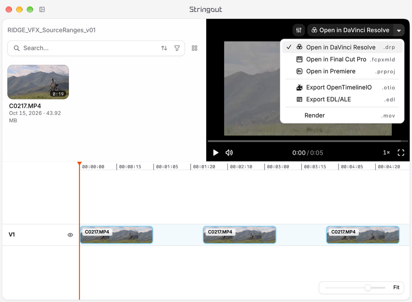Viewport: 412px width, 302px height.
Task: Switch to grid view icon
Action: coord(194,48)
